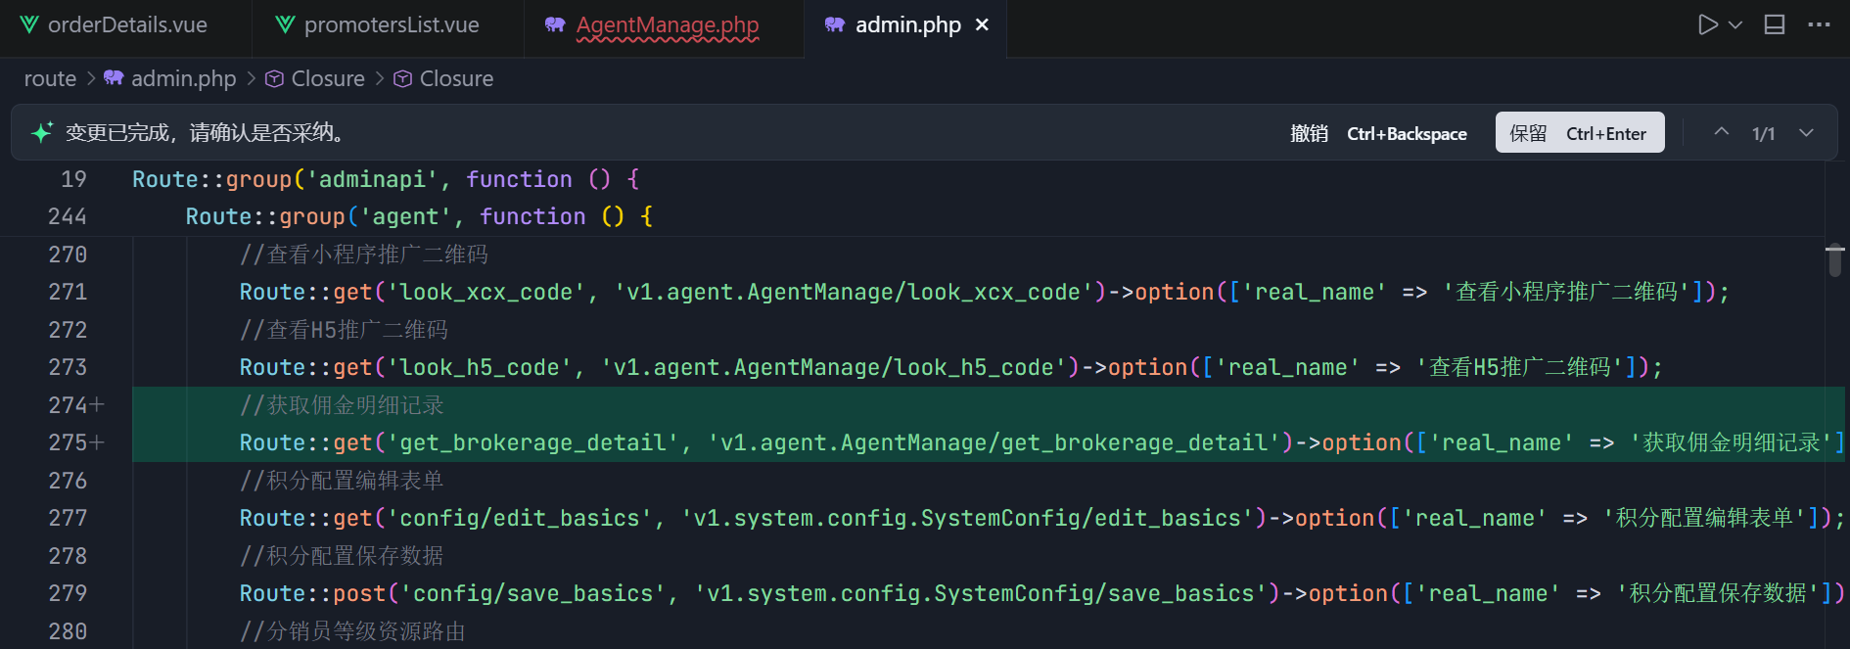The height and width of the screenshot is (649, 1850).
Task: Click the PHP icon in the breadcrumb
Action: (x=114, y=78)
